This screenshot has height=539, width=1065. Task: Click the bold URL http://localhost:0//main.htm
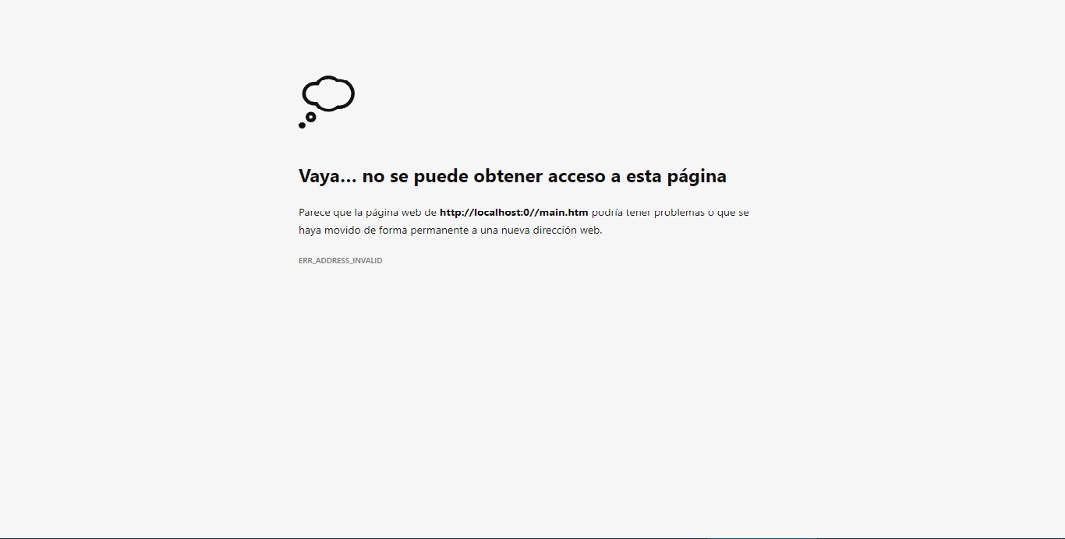pos(514,213)
